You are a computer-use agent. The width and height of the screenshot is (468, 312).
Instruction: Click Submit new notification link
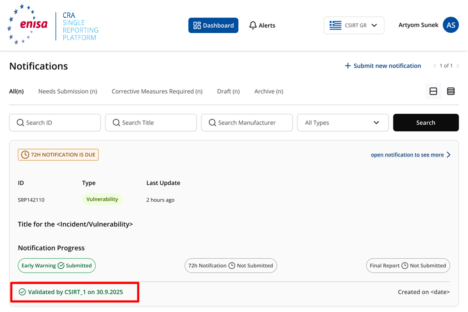pyautogui.click(x=383, y=65)
